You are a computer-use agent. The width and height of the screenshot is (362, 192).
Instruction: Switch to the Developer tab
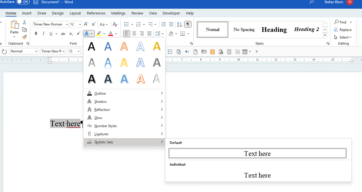pos(171,13)
